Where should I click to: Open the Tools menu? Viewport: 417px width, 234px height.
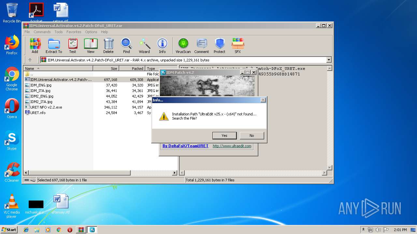pos(59,32)
